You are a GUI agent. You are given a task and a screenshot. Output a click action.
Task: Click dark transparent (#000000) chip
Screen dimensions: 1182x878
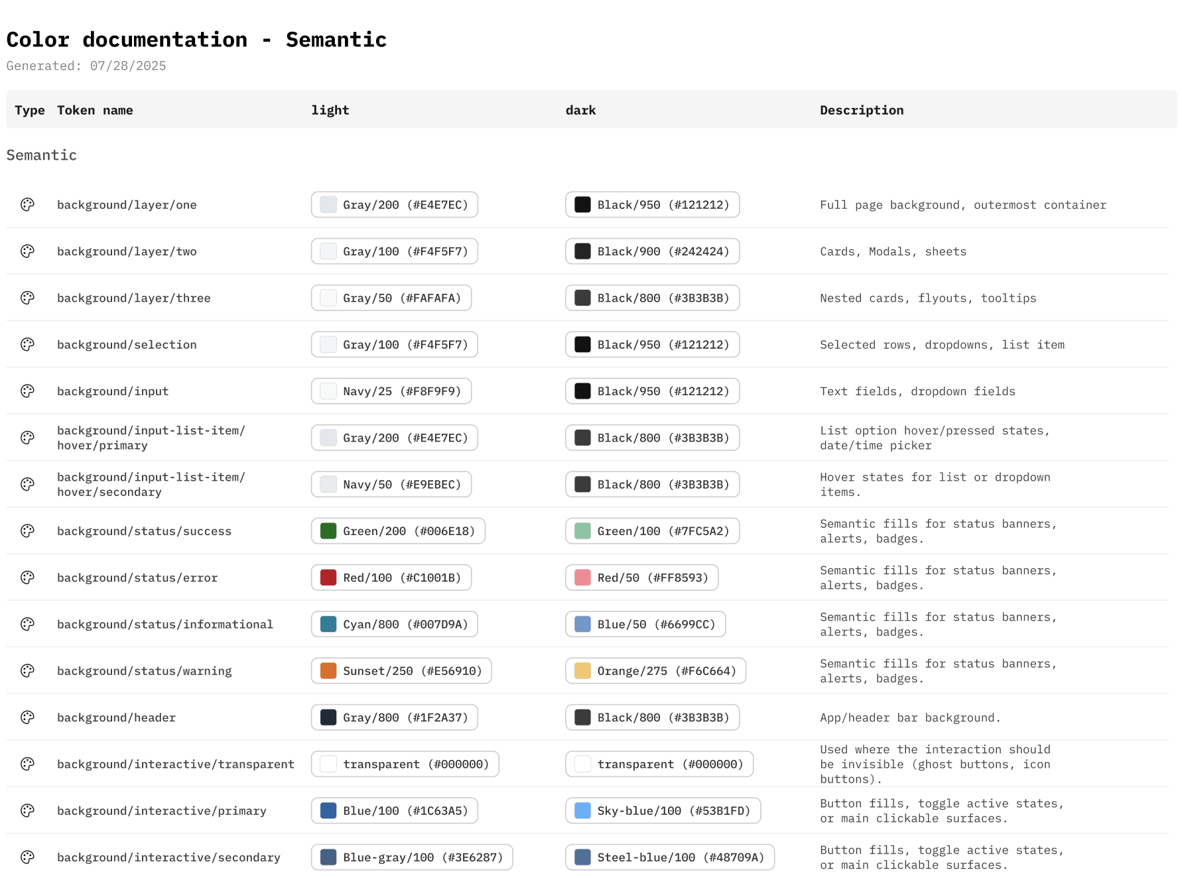659,764
